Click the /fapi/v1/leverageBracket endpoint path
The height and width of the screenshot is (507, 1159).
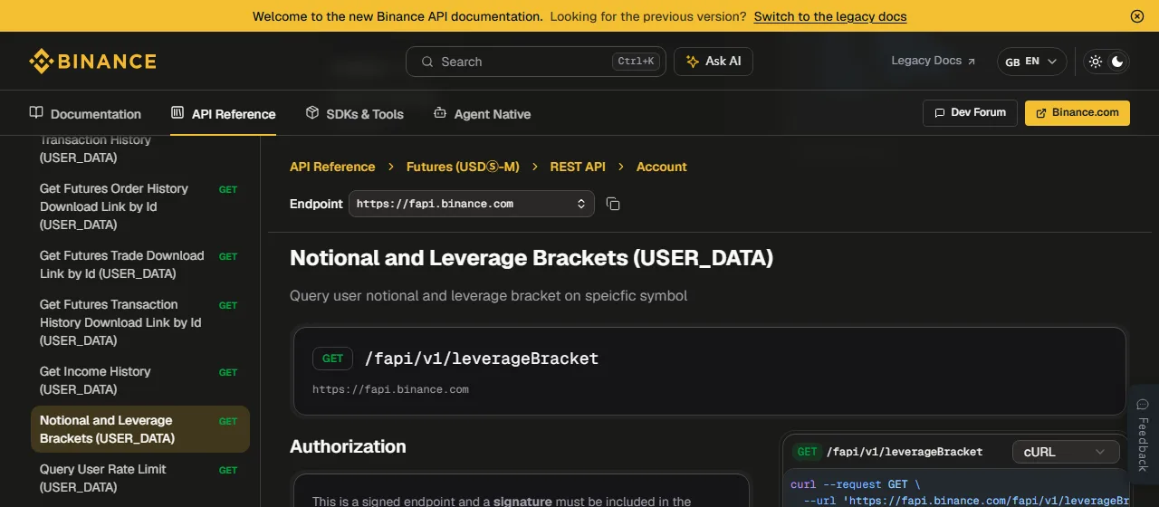[482, 359]
